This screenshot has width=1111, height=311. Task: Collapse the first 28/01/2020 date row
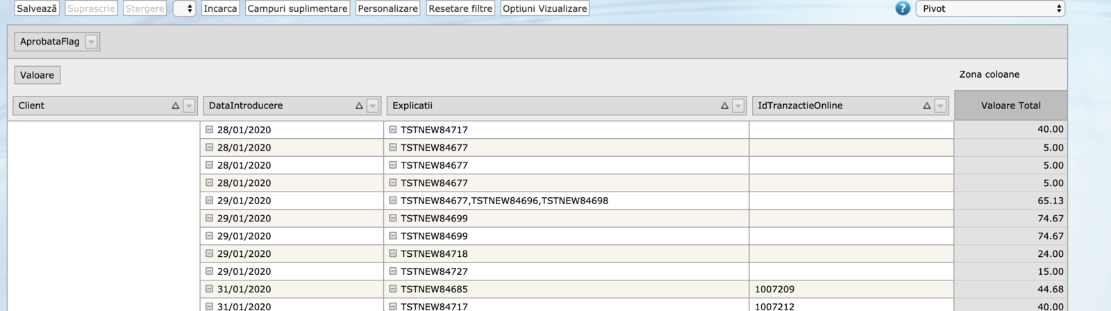[209, 129]
